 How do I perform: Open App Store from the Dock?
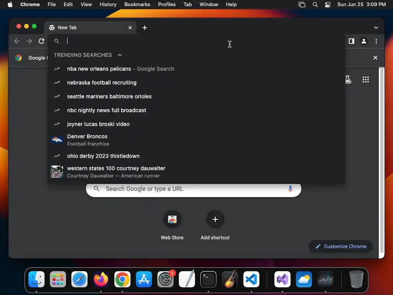[x=144, y=279]
